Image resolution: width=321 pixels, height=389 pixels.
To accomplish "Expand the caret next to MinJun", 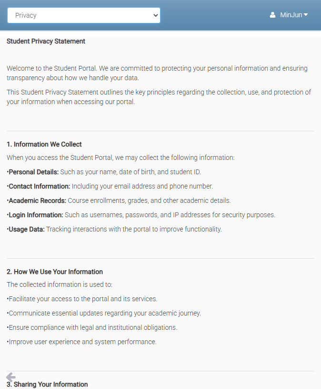I will pos(306,15).
